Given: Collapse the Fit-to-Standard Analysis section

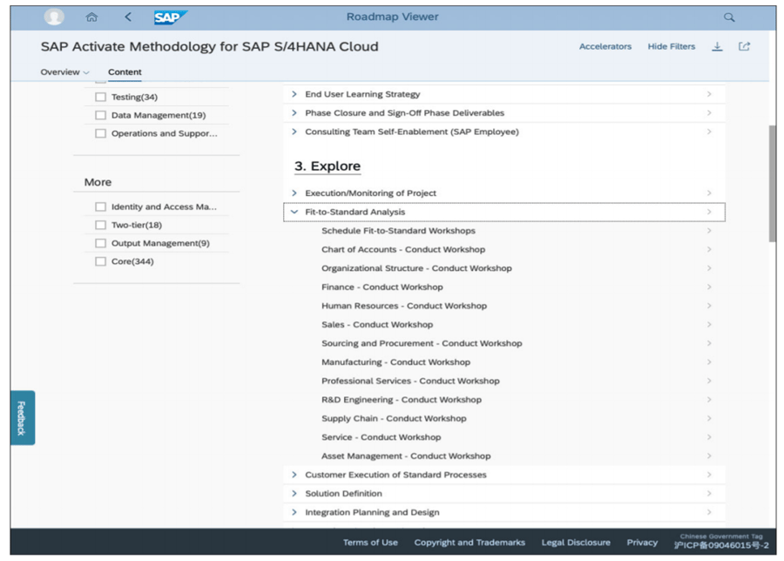Looking at the screenshot, I should point(294,211).
